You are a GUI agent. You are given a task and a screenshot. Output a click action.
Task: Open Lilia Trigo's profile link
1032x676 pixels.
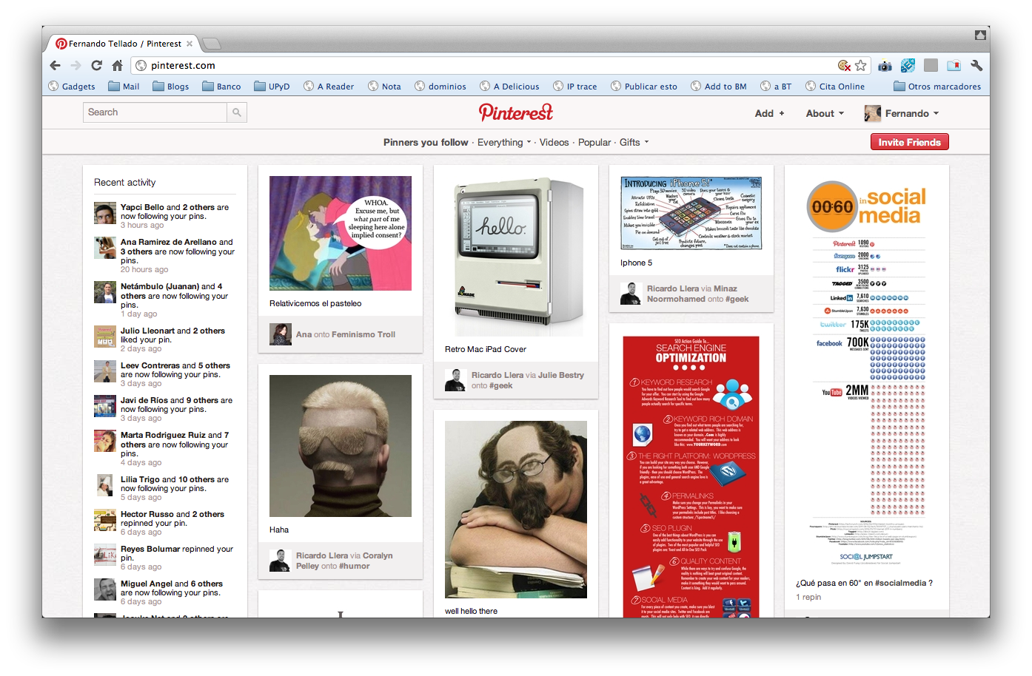(x=140, y=479)
